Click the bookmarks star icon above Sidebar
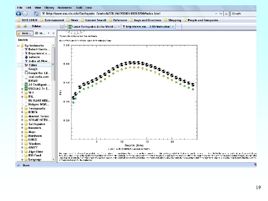 [19, 26]
